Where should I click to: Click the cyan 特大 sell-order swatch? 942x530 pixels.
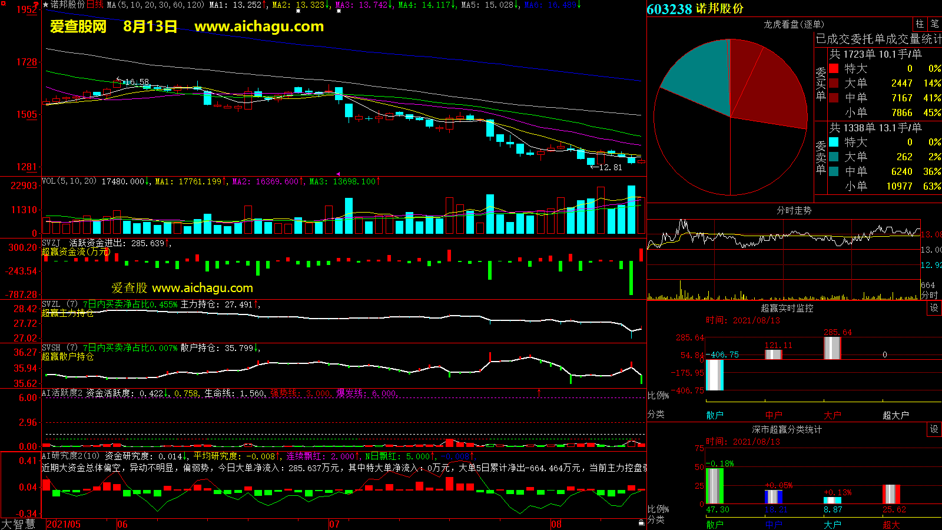834,142
